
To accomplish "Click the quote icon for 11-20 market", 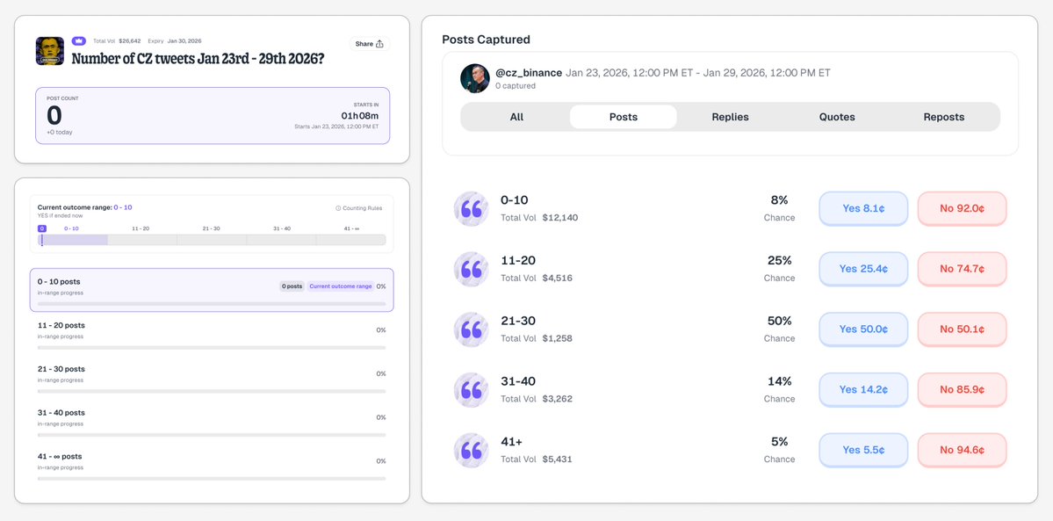I will click(472, 269).
